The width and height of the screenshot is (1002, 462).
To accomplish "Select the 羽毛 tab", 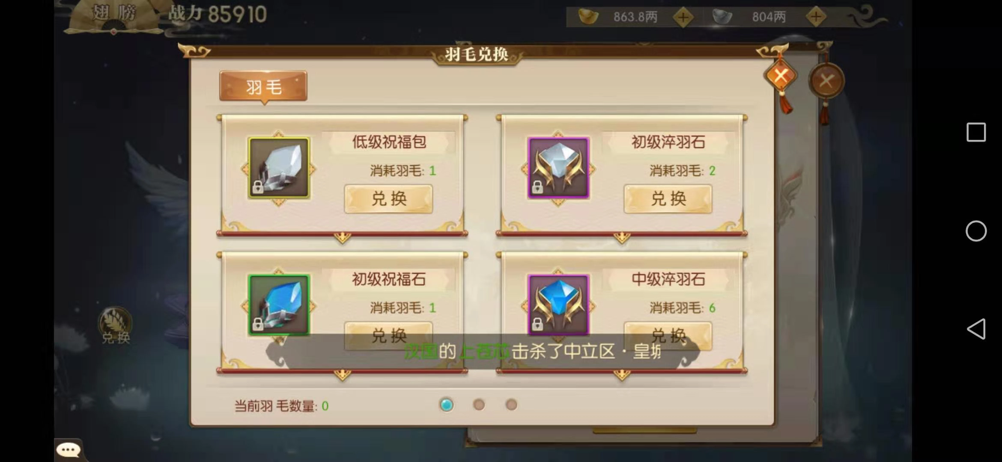I will click(x=263, y=87).
